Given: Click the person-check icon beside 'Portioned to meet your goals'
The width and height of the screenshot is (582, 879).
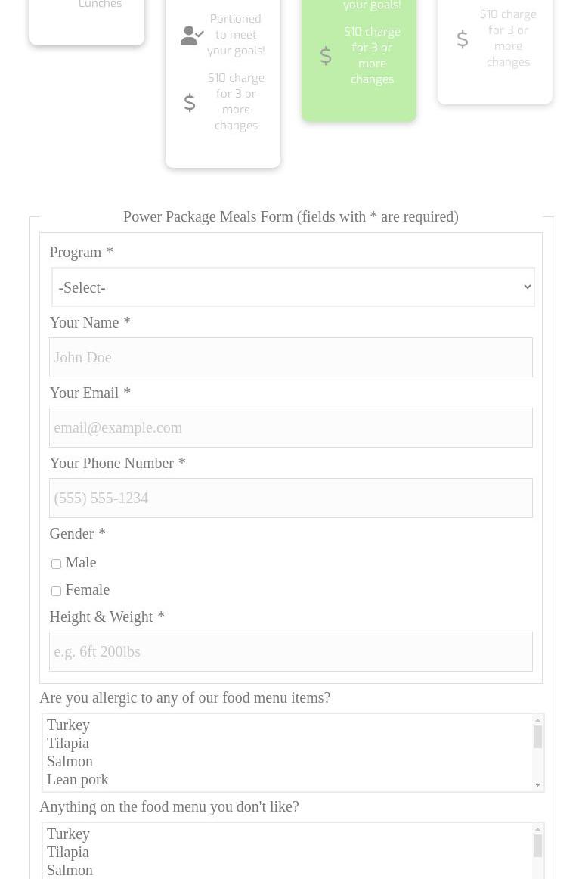Looking at the screenshot, I should (x=192, y=35).
